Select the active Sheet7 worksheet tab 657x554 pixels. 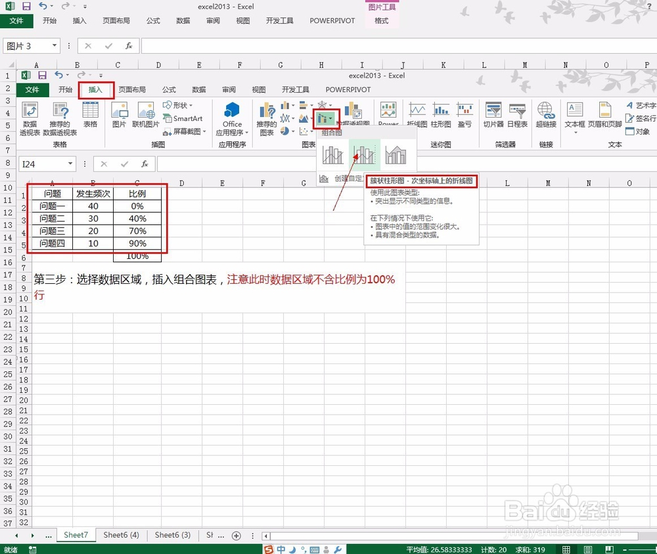(76, 535)
